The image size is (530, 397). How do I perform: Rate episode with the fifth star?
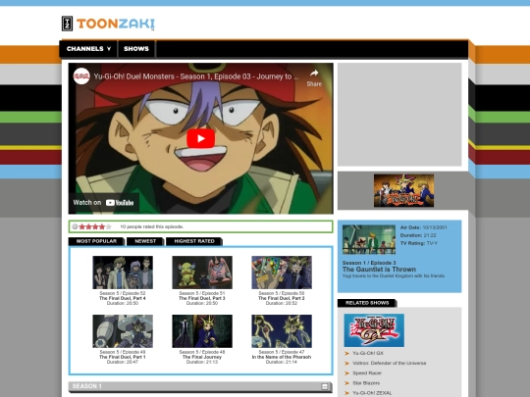[x=108, y=226]
